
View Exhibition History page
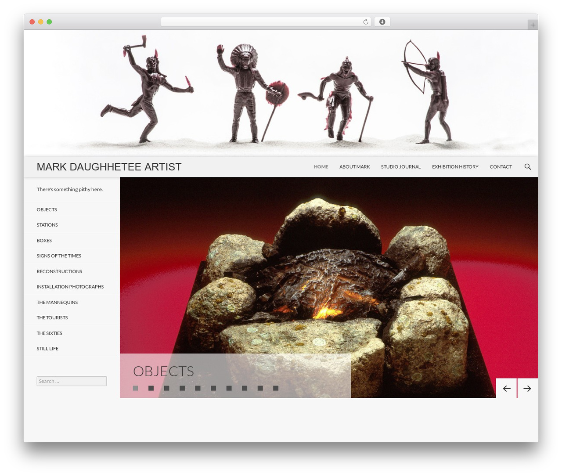pos(455,167)
